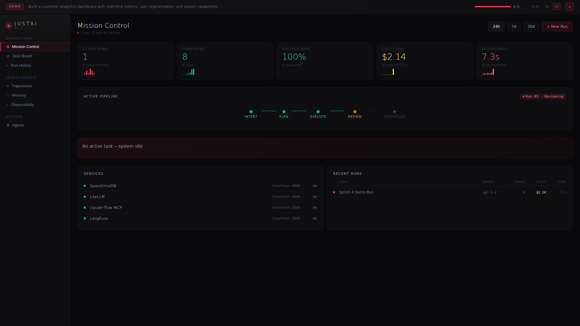This screenshot has height=326, width=580.
Task: Click the Mission Control sidebar icon
Action: pos(8,47)
